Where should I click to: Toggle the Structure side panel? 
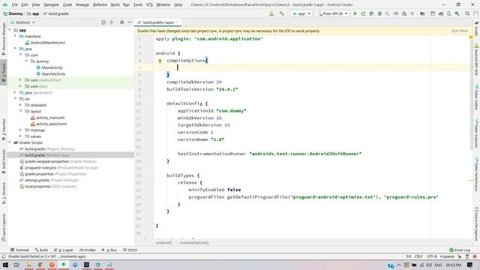coord(3,193)
